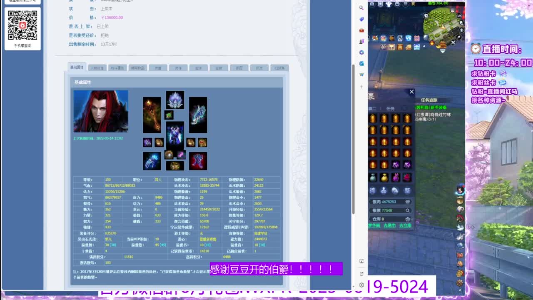Open sidebar settings gear icon
Viewport: 533px width, 300px height.
(x=361, y=285)
